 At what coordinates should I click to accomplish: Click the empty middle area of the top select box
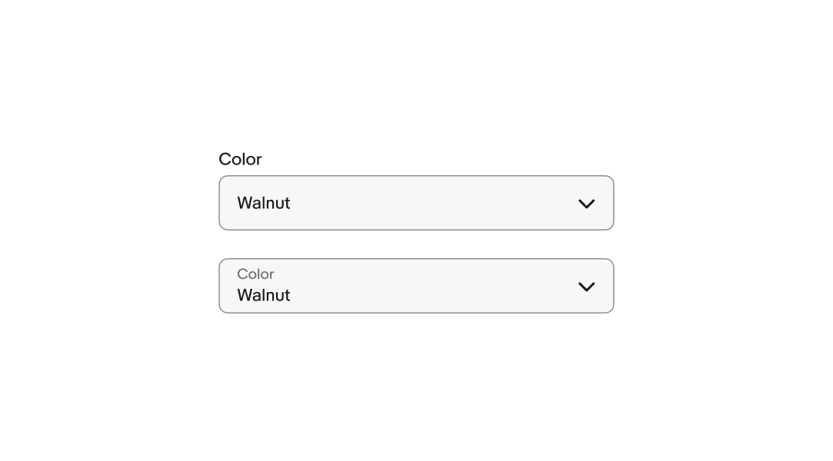431,203
